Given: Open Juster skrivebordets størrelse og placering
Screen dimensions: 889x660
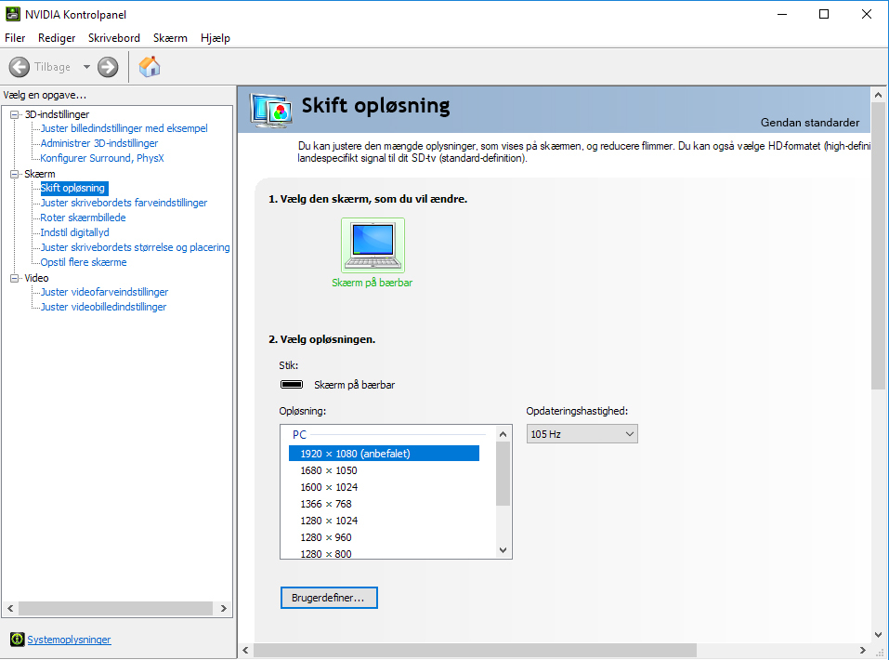Looking at the screenshot, I should (x=135, y=247).
